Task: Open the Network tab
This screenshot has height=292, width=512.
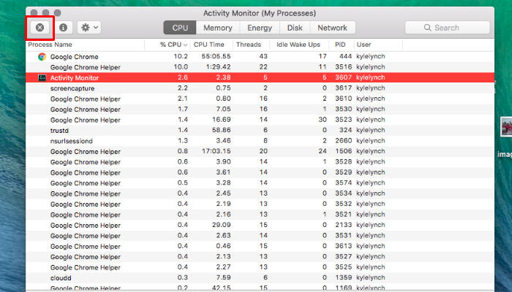Action: (x=332, y=28)
